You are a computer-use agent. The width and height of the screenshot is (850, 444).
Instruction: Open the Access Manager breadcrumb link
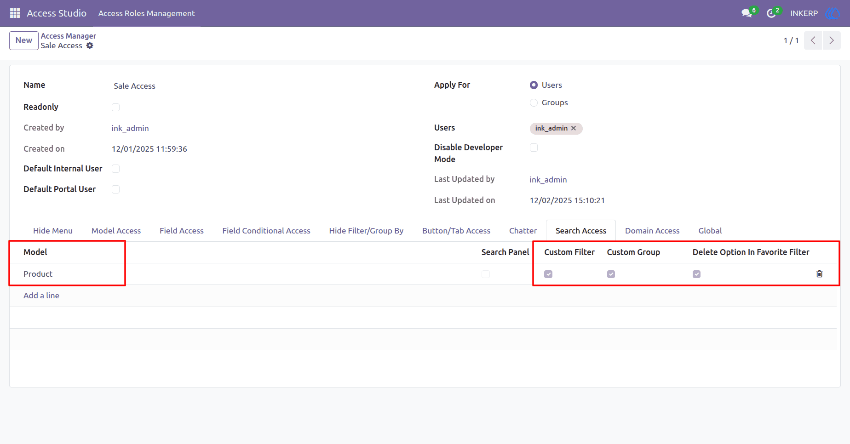point(69,36)
